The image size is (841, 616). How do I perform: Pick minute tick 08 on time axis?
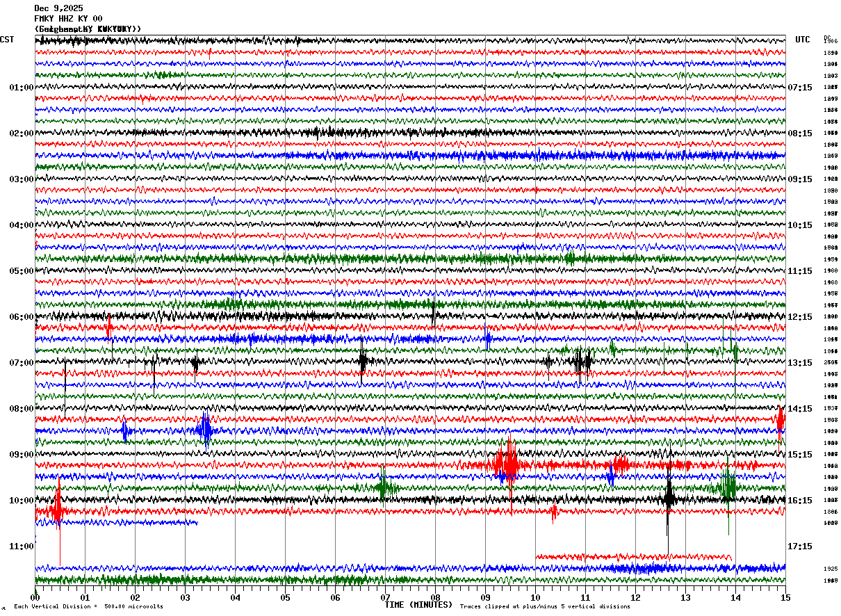click(436, 597)
